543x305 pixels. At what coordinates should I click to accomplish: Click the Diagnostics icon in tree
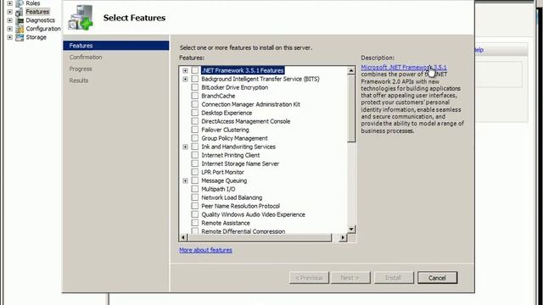tap(20, 20)
